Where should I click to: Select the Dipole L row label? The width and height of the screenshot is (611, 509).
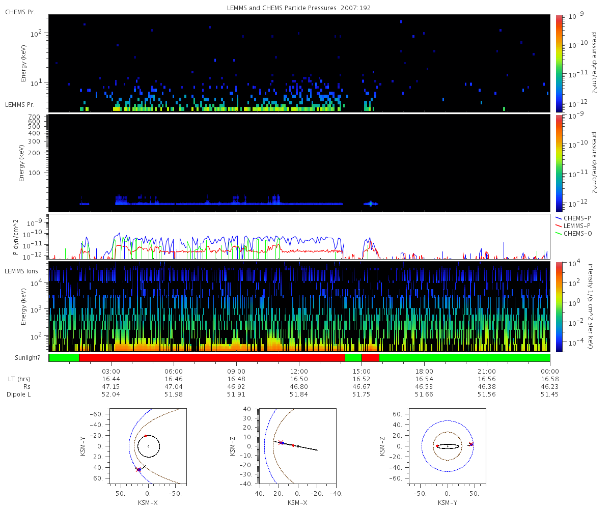pyautogui.click(x=19, y=394)
